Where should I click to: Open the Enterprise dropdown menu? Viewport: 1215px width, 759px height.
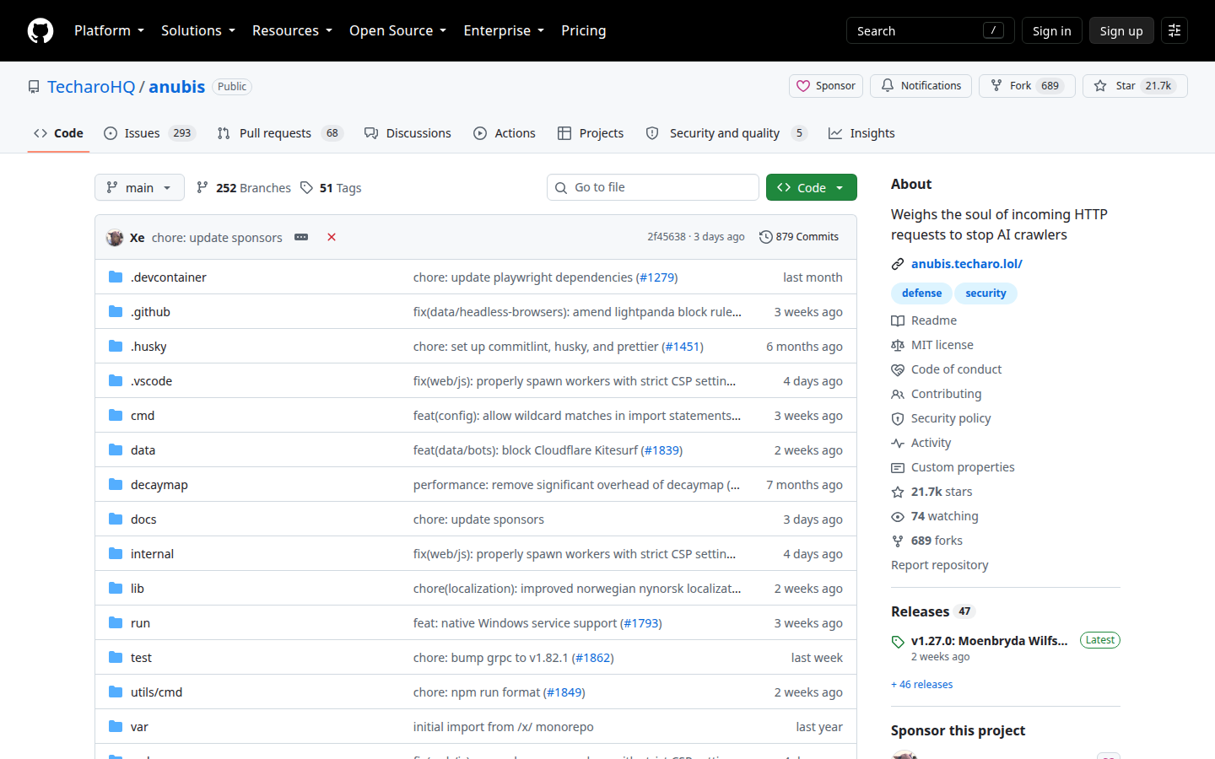(504, 30)
